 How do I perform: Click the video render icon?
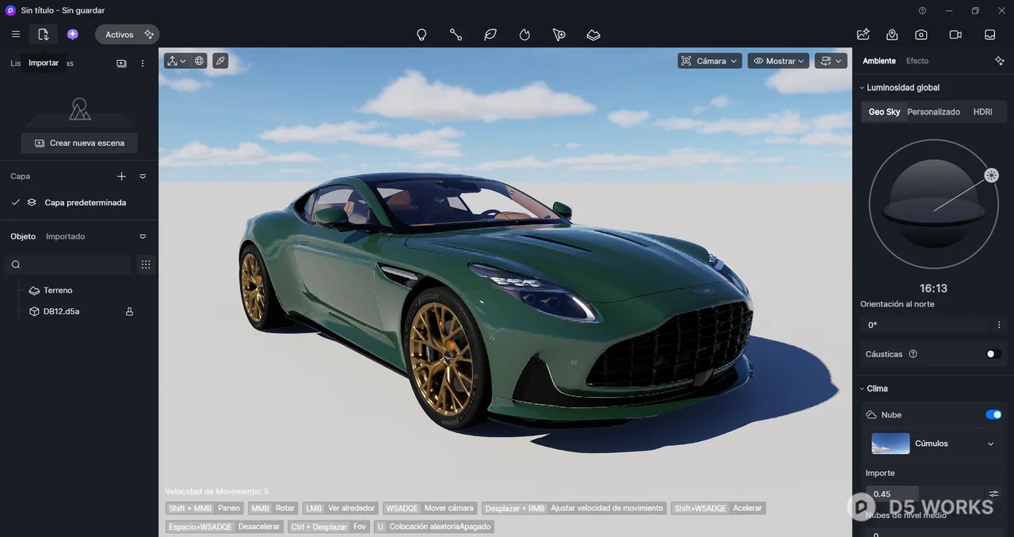[x=955, y=34]
